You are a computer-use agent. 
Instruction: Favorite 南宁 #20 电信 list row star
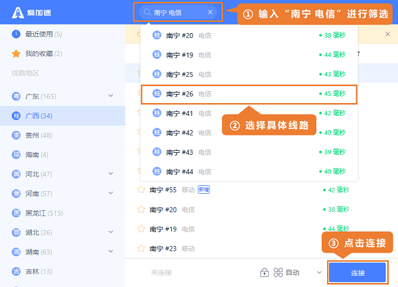pos(141,210)
